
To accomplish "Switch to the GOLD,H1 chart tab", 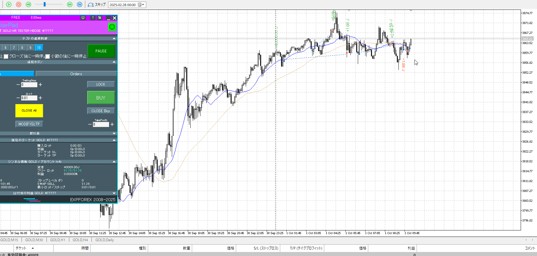I will [58, 240].
